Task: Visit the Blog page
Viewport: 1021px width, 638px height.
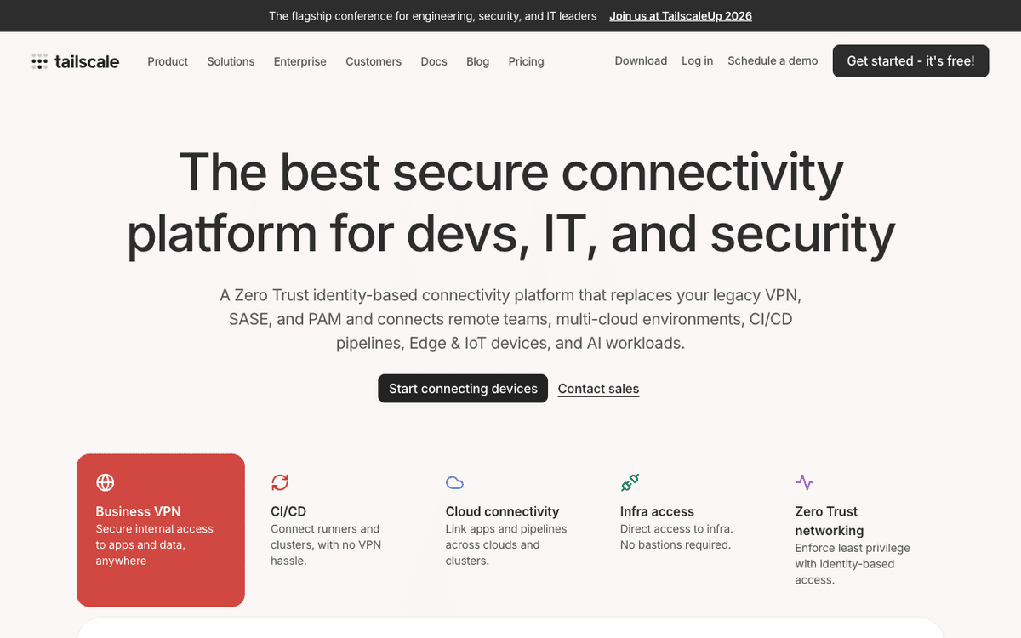Action: [x=478, y=61]
